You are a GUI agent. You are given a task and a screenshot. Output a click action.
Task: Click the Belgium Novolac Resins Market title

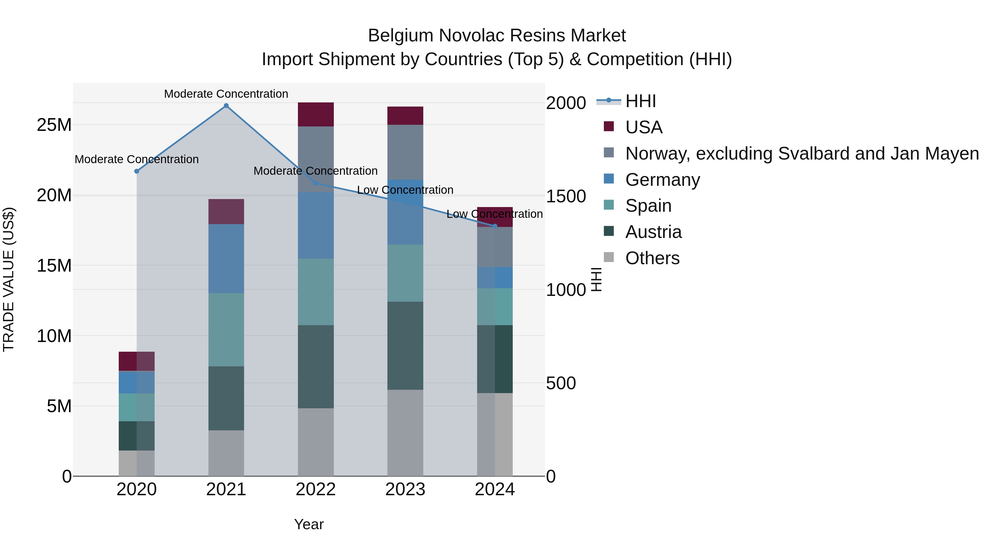click(x=497, y=36)
